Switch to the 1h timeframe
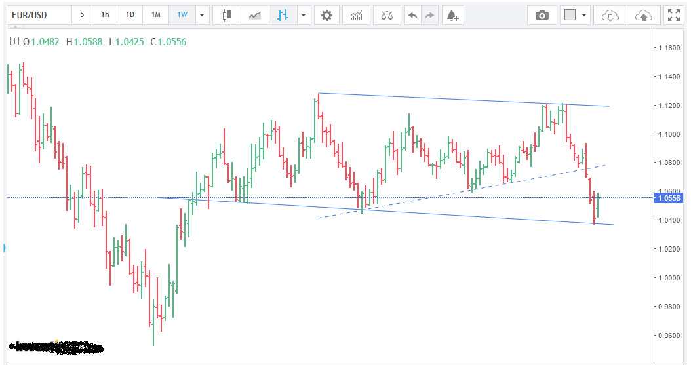The image size is (691, 365). [x=105, y=14]
